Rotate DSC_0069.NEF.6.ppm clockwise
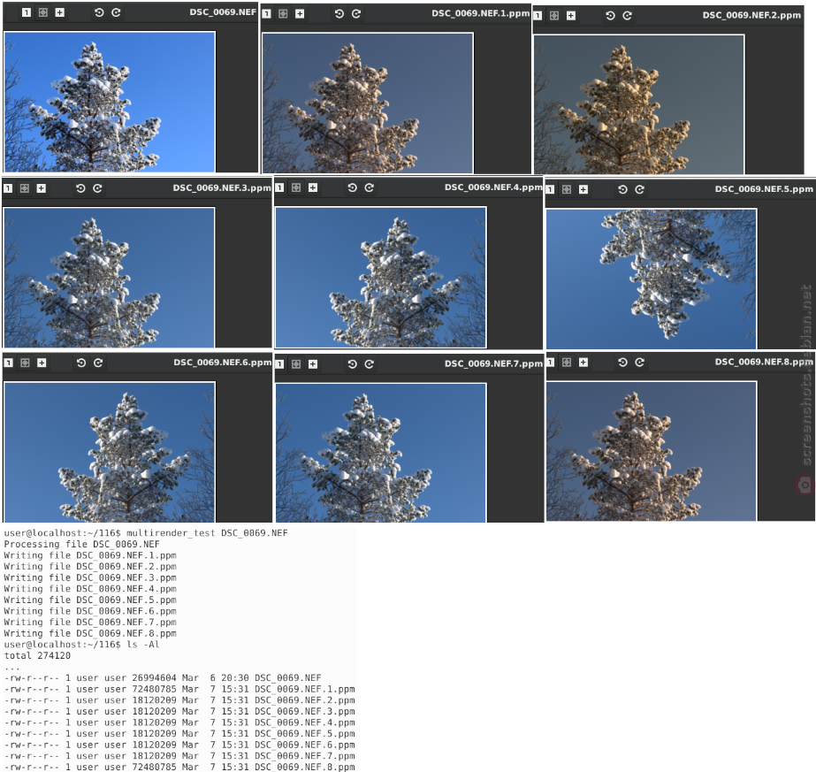This screenshot has width=816, height=772. click(98, 363)
